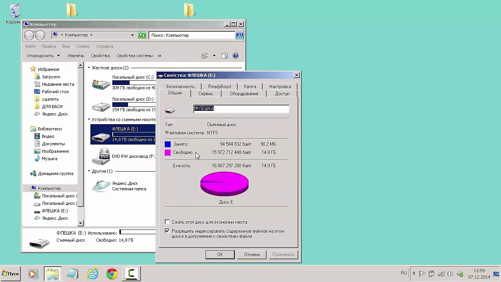Open the view options dropdown arrow
This screenshot has width=501, height=282.
pos(214,56)
